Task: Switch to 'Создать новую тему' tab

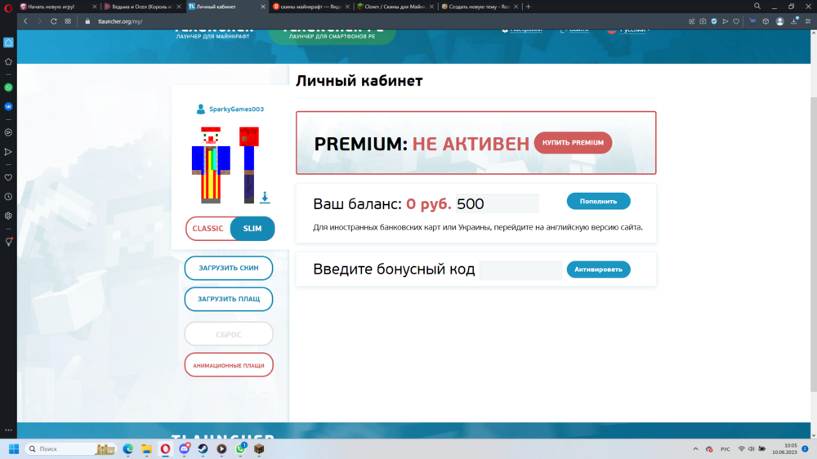Action: click(478, 7)
